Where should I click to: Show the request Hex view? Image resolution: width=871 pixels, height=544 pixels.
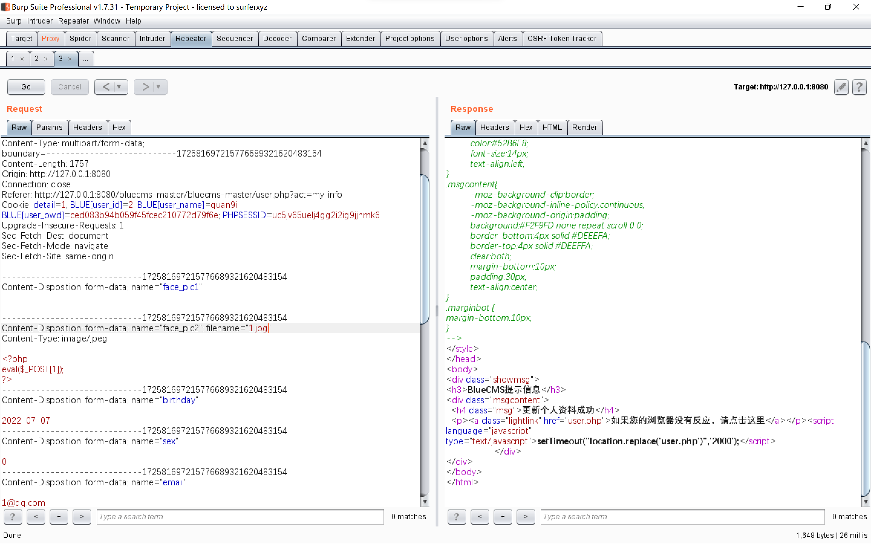[x=119, y=127]
